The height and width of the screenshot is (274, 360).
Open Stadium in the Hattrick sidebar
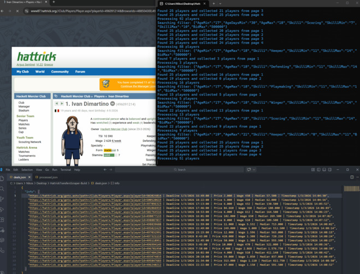click(x=23, y=110)
